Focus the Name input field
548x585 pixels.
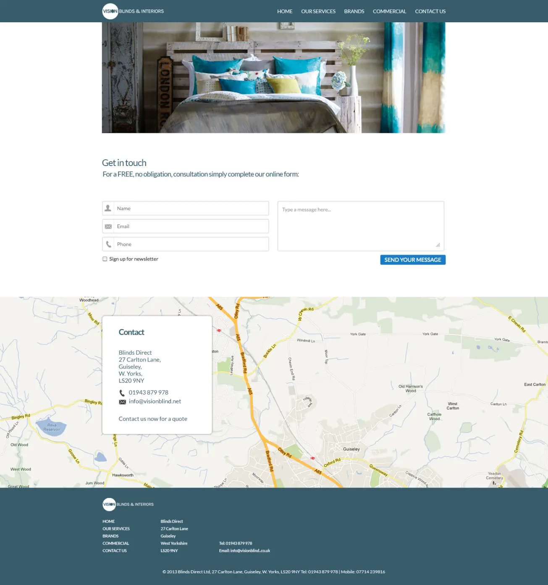pos(191,208)
